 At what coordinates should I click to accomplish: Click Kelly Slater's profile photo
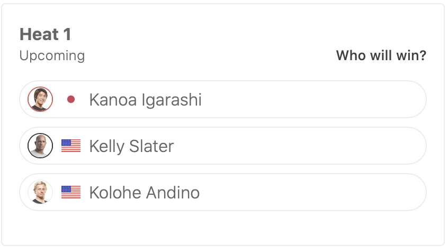pyautogui.click(x=40, y=146)
